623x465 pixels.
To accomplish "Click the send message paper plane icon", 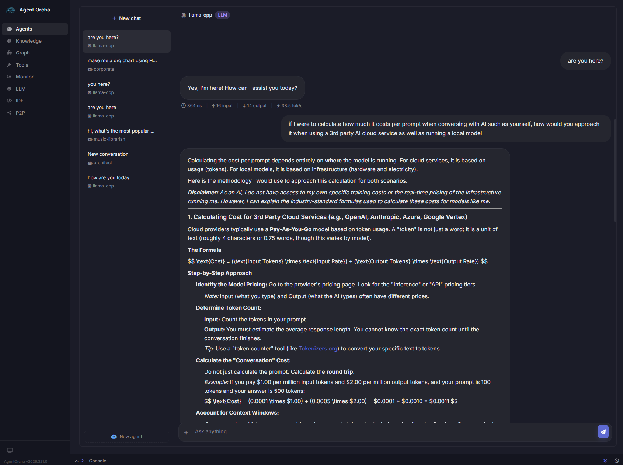I will [x=603, y=431].
